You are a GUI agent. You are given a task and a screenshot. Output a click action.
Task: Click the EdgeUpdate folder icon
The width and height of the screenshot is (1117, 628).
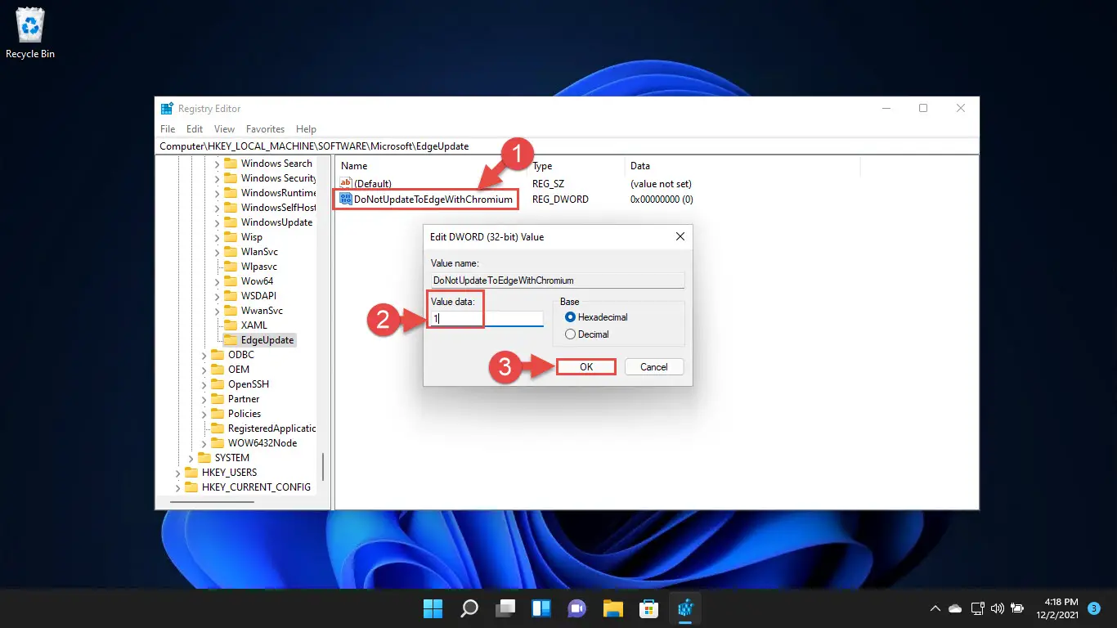[231, 340]
